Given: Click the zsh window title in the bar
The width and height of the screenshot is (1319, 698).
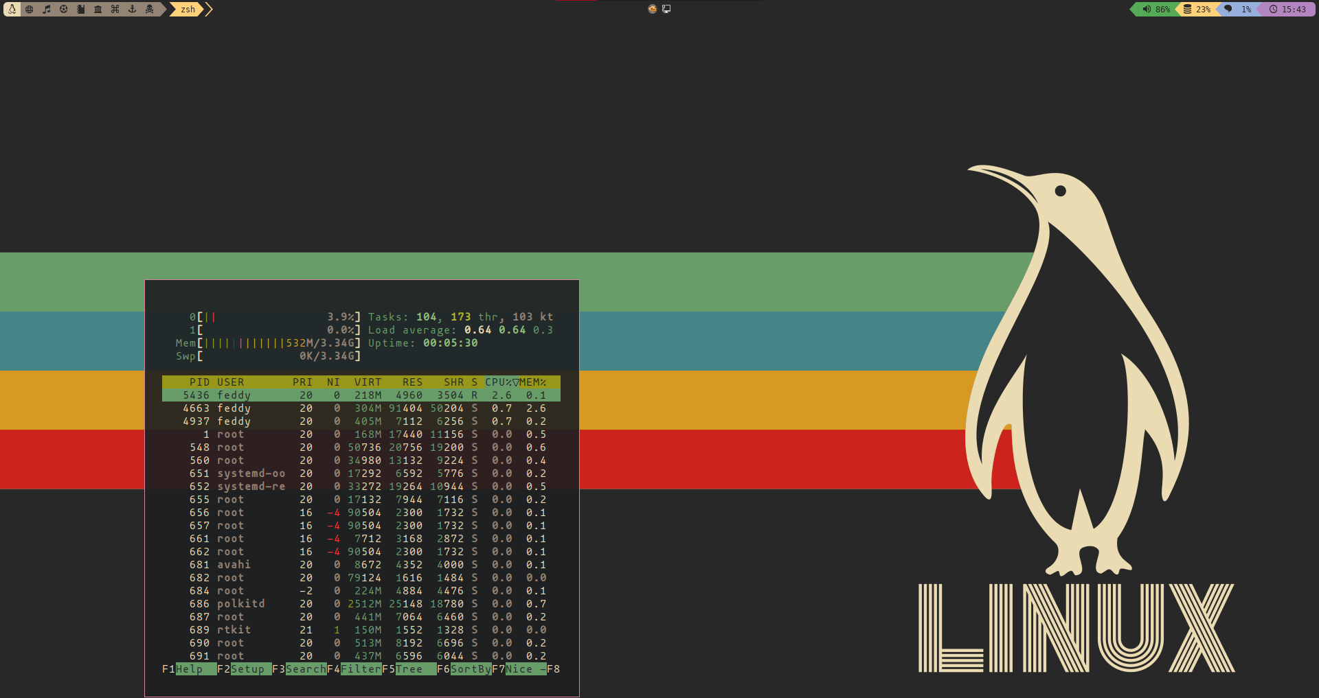Looking at the screenshot, I should point(188,9).
